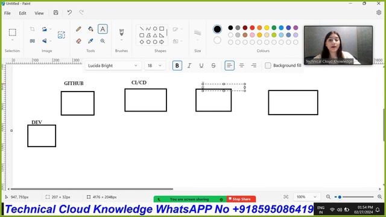Set text alignment to center
The height and width of the screenshot is (217, 386).
(x=241, y=66)
